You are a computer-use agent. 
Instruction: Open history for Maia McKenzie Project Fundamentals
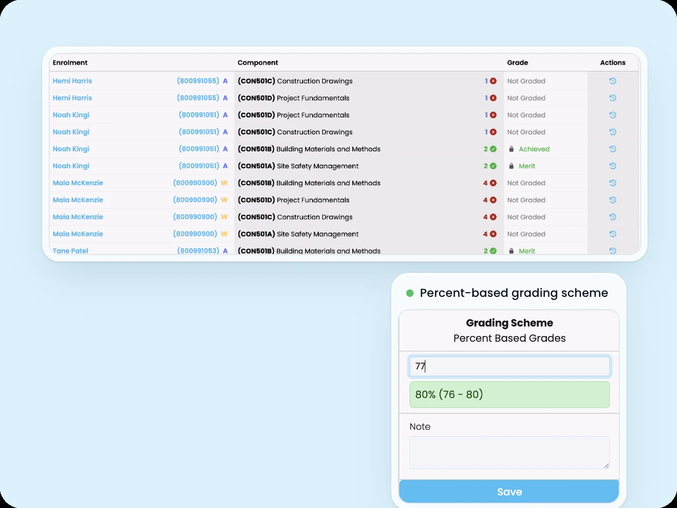pyautogui.click(x=612, y=200)
